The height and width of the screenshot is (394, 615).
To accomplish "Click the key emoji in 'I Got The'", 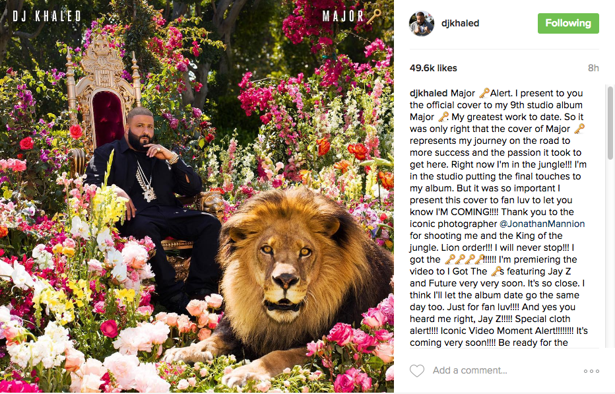I will (x=496, y=271).
